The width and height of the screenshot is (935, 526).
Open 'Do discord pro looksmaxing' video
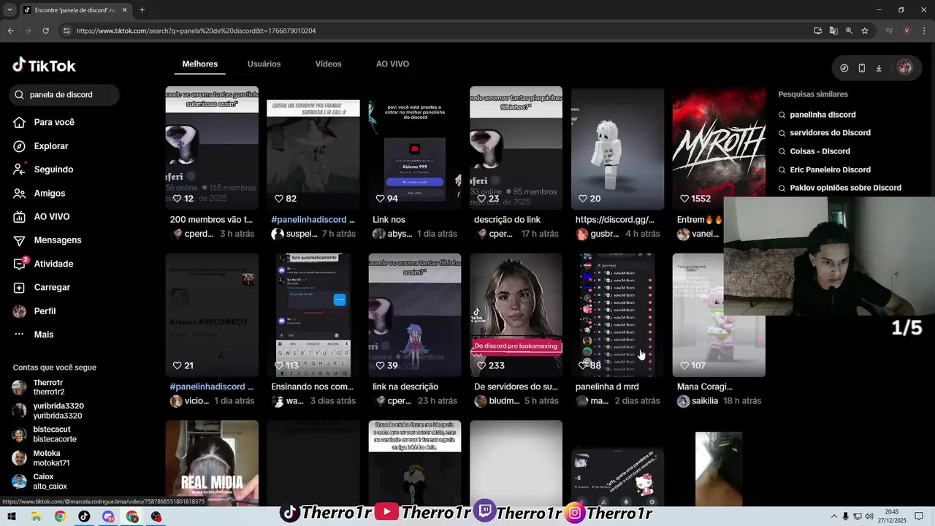click(x=516, y=315)
